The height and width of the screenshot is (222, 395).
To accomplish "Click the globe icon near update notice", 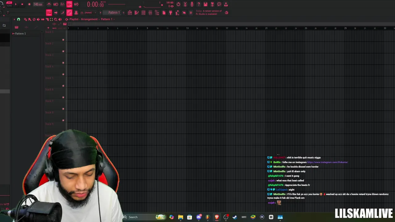I will tap(227, 13).
